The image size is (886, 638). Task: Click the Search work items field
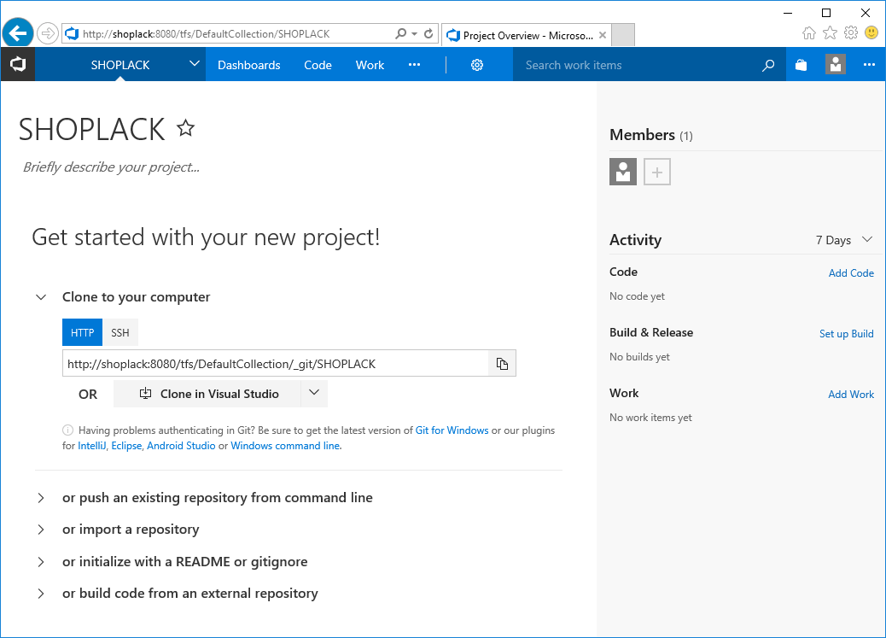(638, 65)
